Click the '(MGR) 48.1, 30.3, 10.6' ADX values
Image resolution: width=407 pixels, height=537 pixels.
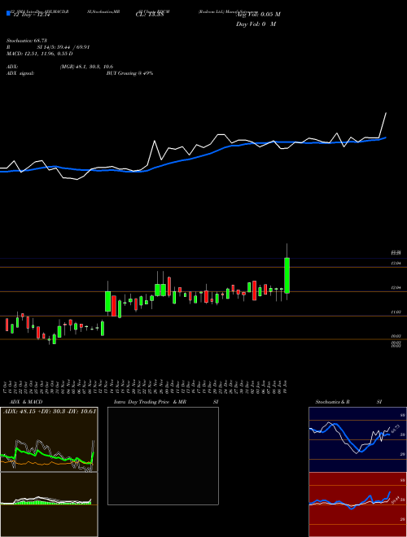point(86,67)
